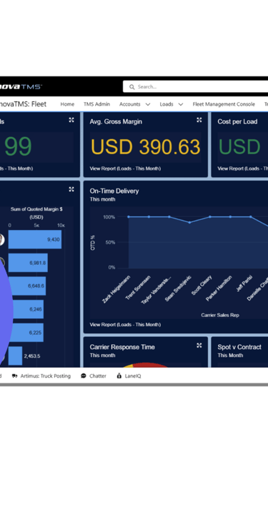The height and width of the screenshot is (509, 268).
Task: Click the On-Time Delivery widget title
Action: tap(114, 191)
